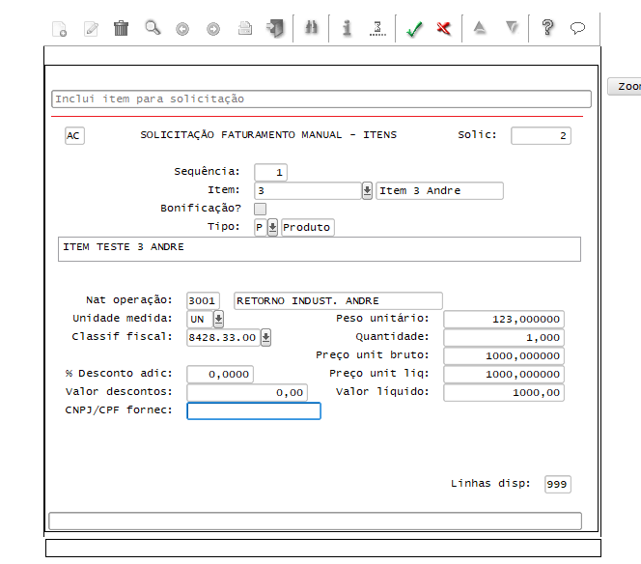Click the Valor líquido field
The image size is (641, 564).
(x=504, y=393)
